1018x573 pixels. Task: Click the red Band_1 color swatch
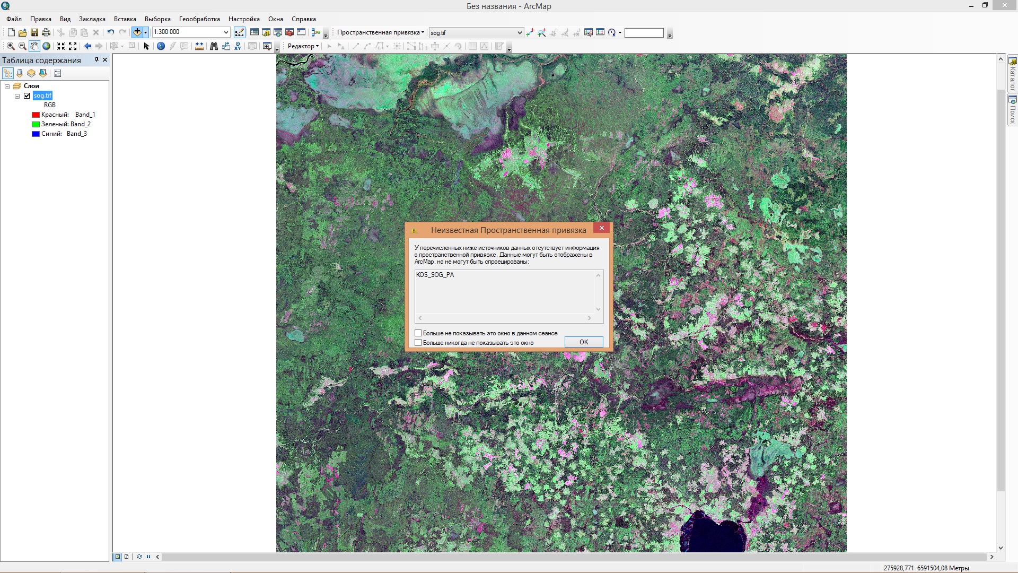[36, 115]
